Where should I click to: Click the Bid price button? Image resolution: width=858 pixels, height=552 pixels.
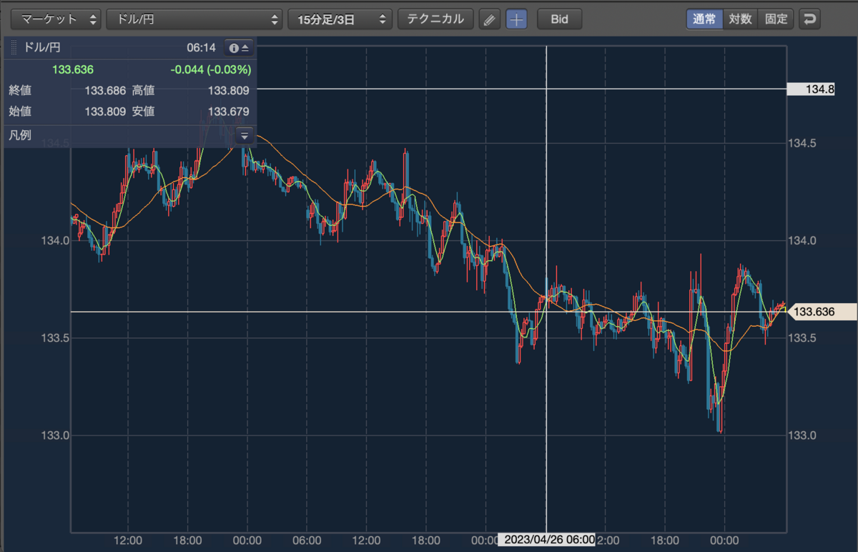(x=559, y=19)
